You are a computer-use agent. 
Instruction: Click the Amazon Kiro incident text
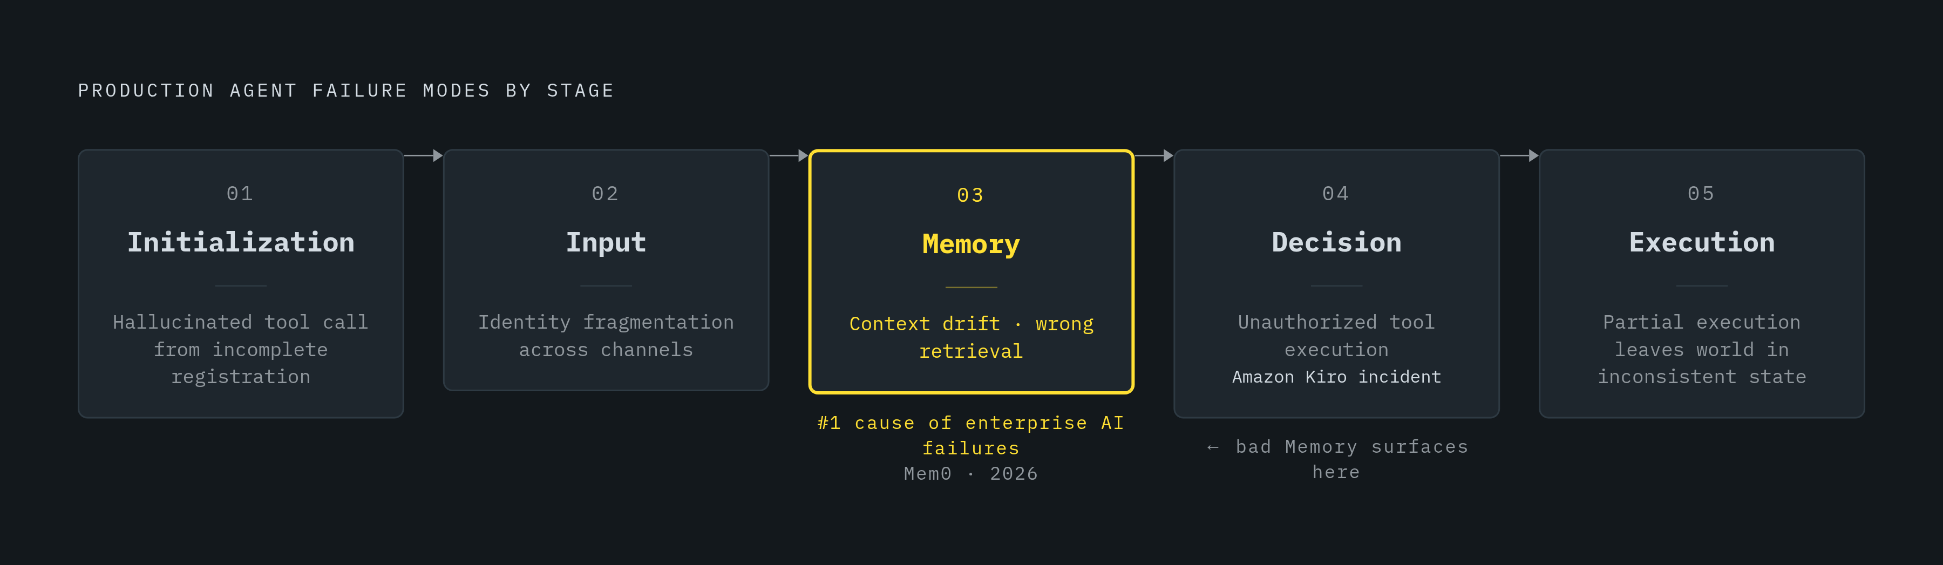(1336, 377)
